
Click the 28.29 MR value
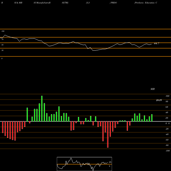[159, 100]
